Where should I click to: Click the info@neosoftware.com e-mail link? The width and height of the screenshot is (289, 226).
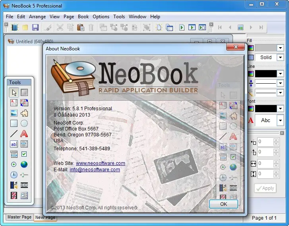coord(95,170)
